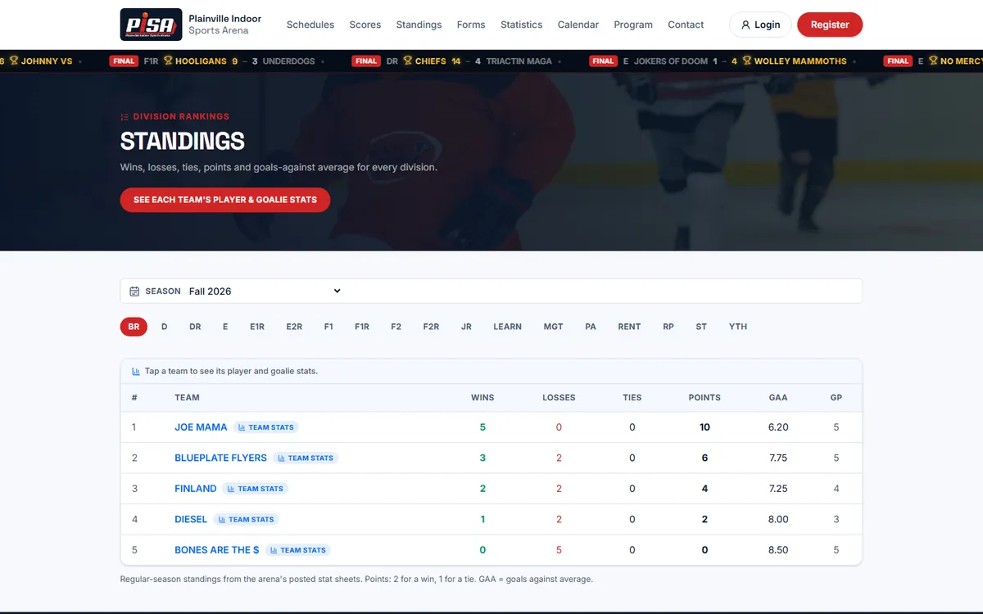Click the chart icon in the tip bar
The height and width of the screenshot is (614, 983).
pyautogui.click(x=136, y=371)
